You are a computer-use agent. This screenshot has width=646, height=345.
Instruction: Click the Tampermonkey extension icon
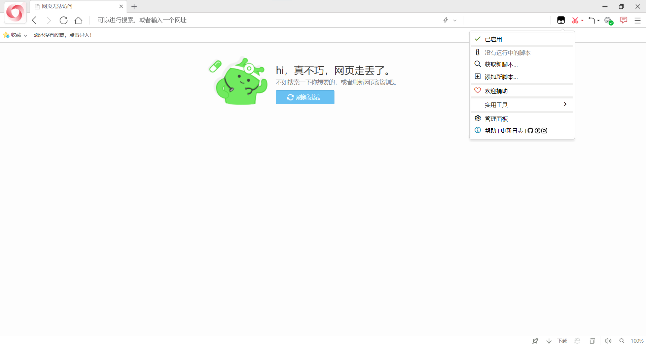coord(561,20)
